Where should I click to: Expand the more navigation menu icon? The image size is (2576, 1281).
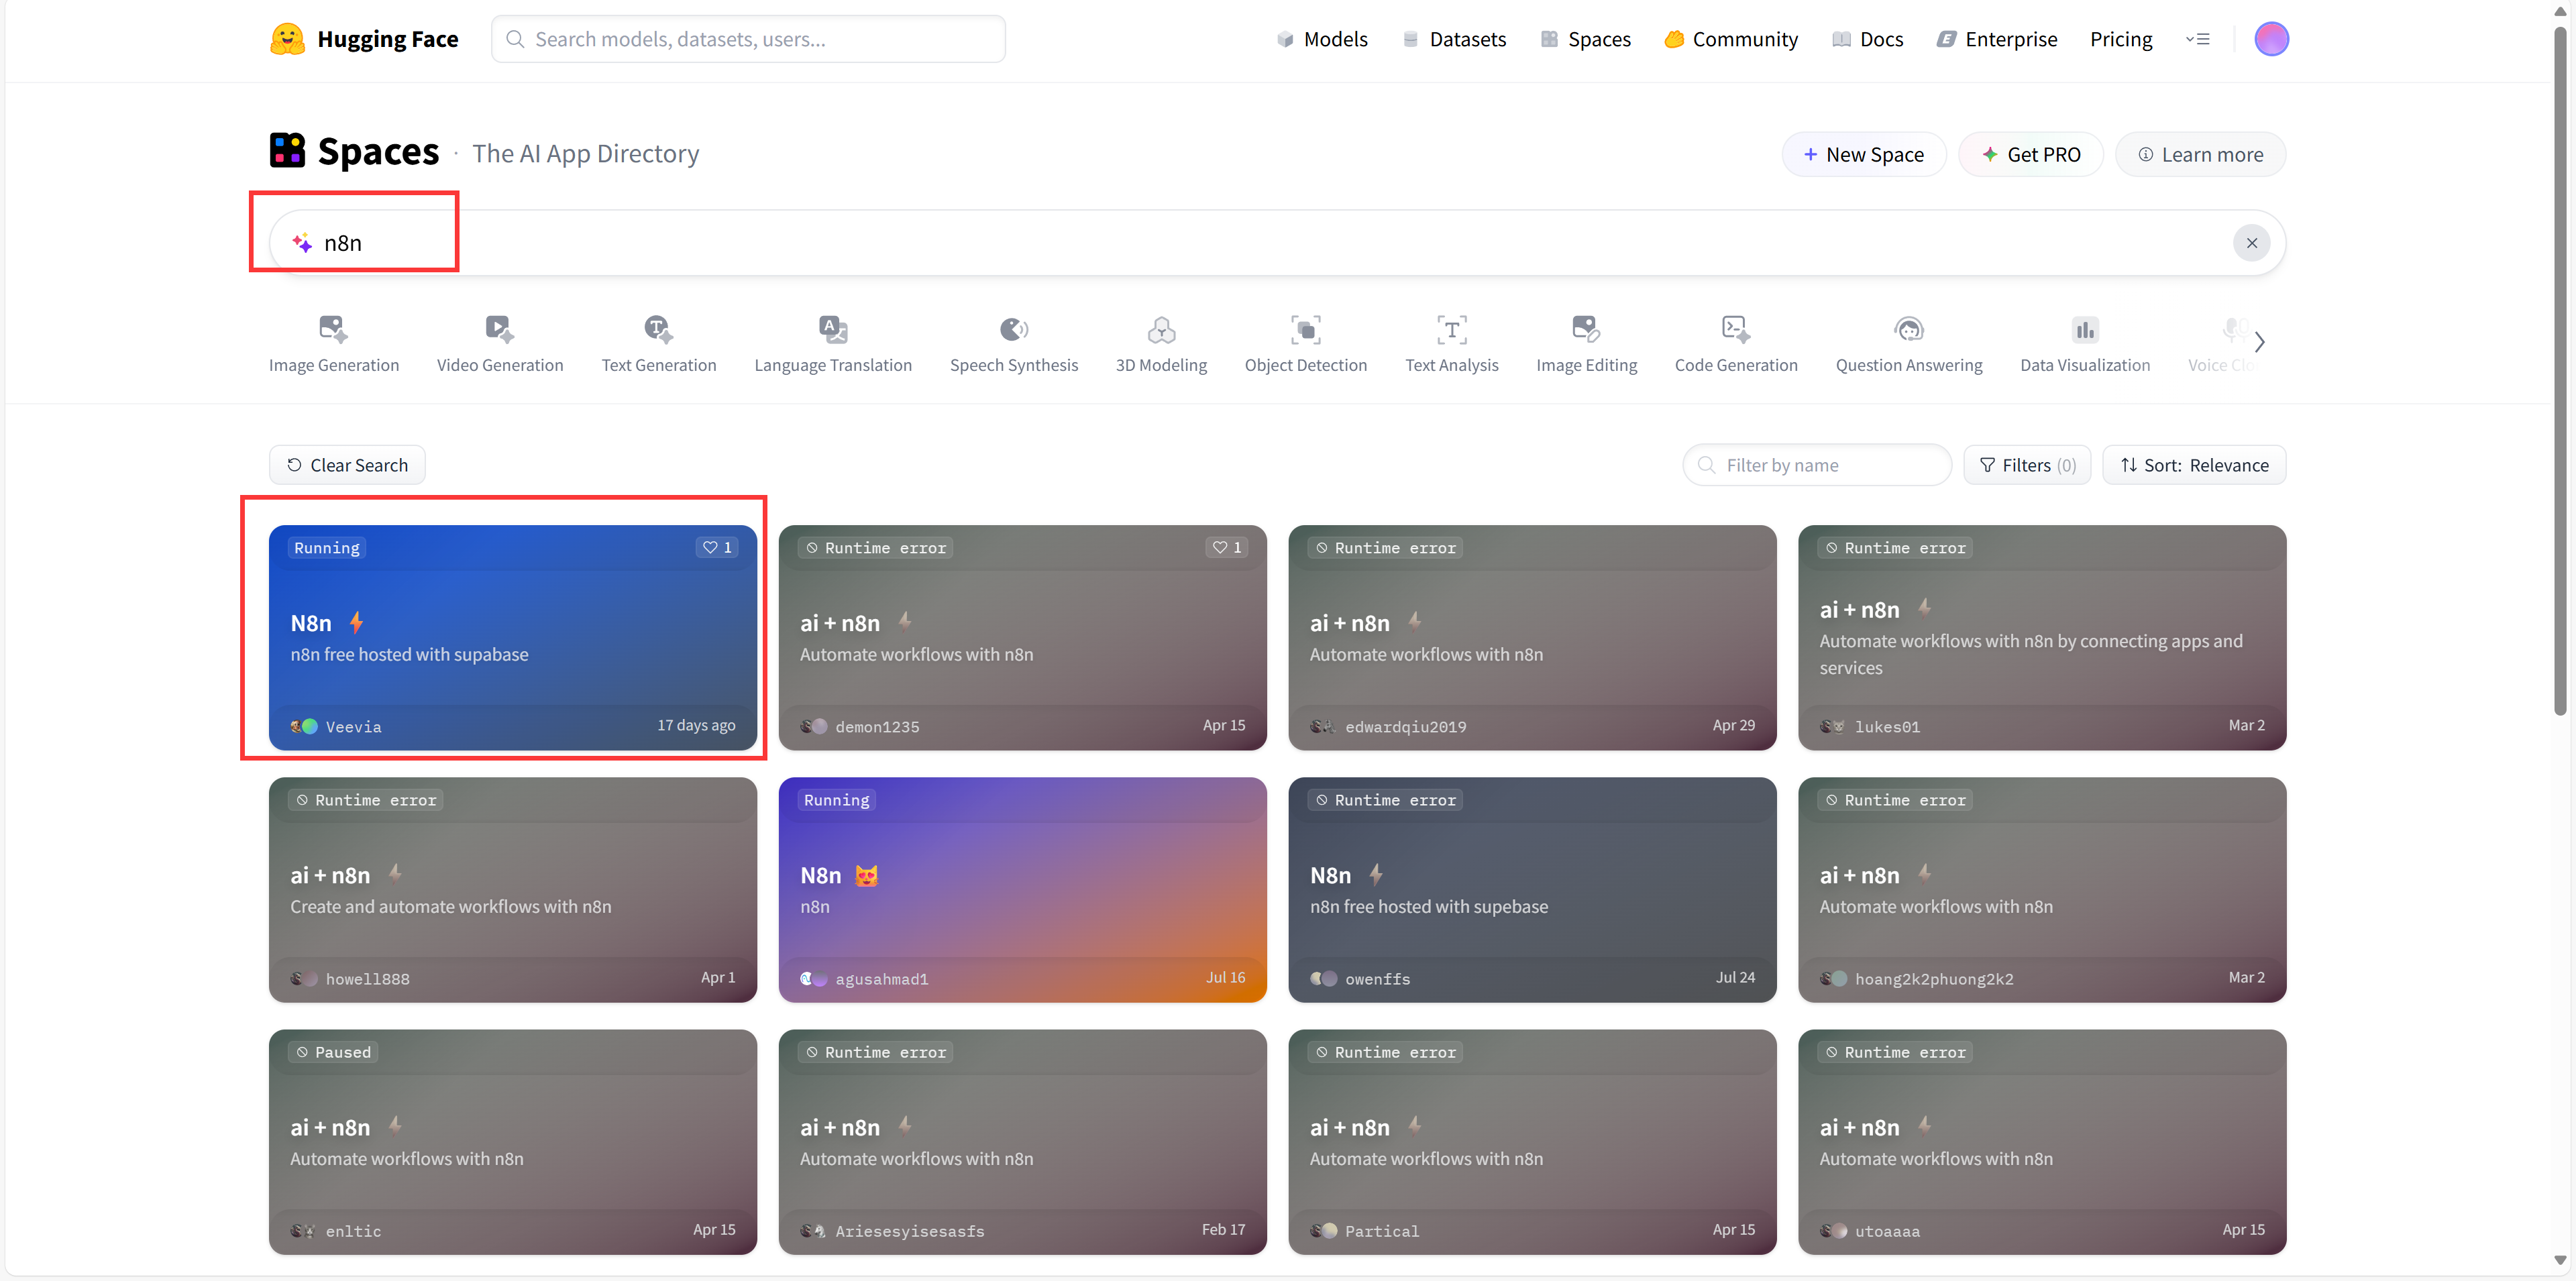click(2197, 39)
